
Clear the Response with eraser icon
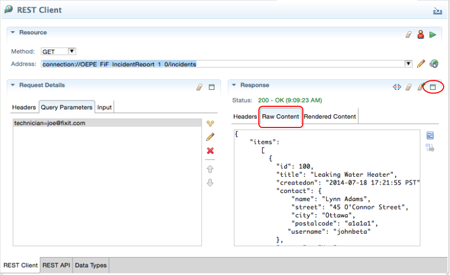click(409, 87)
